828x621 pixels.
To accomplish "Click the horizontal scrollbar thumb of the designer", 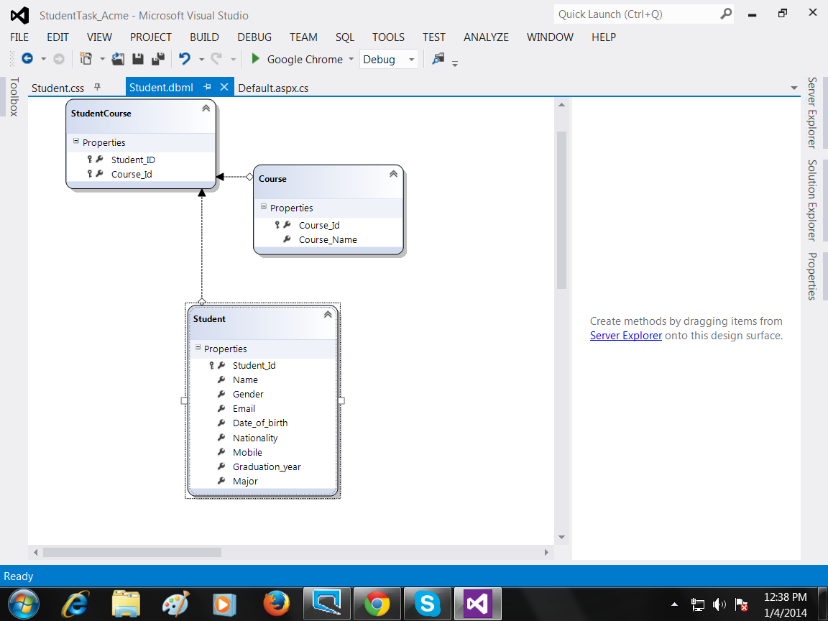I will (x=132, y=553).
